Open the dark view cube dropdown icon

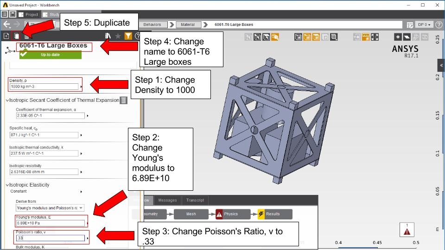point(334,37)
